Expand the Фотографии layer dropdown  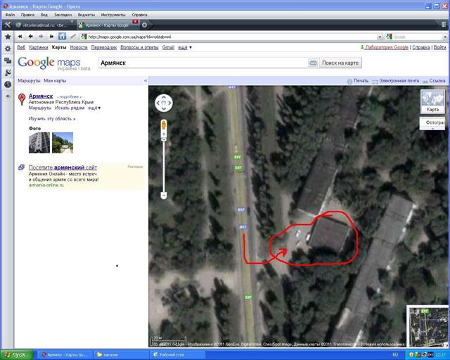tap(433, 123)
